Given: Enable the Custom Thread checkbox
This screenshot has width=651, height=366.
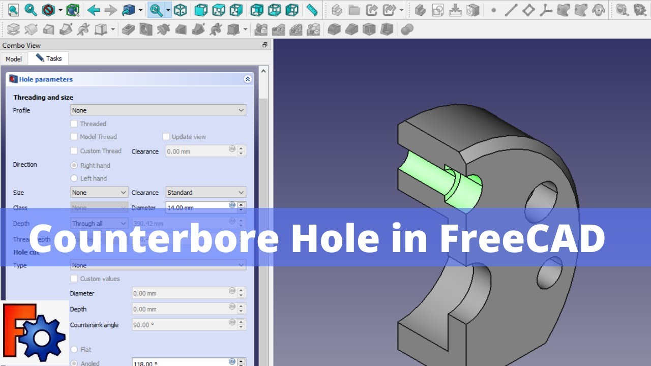Looking at the screenshot, I should pos(74,151).
